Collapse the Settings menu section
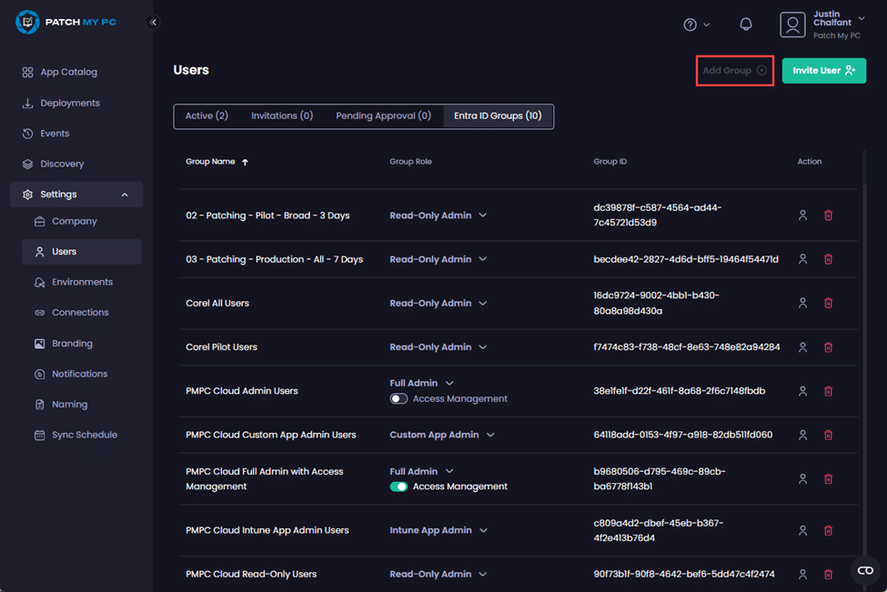 pos(125,195)
